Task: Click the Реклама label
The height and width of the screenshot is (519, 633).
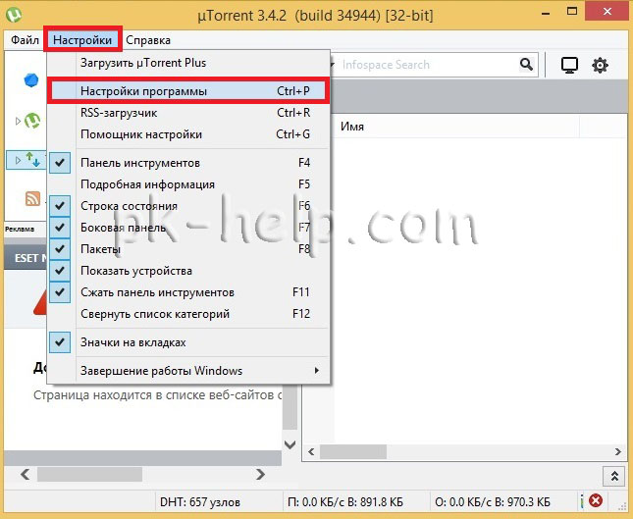Action: (20, 229)
